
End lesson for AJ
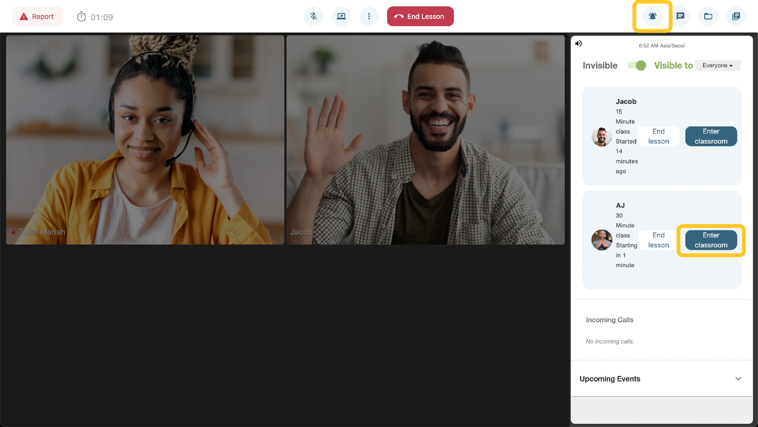point(659,240)
